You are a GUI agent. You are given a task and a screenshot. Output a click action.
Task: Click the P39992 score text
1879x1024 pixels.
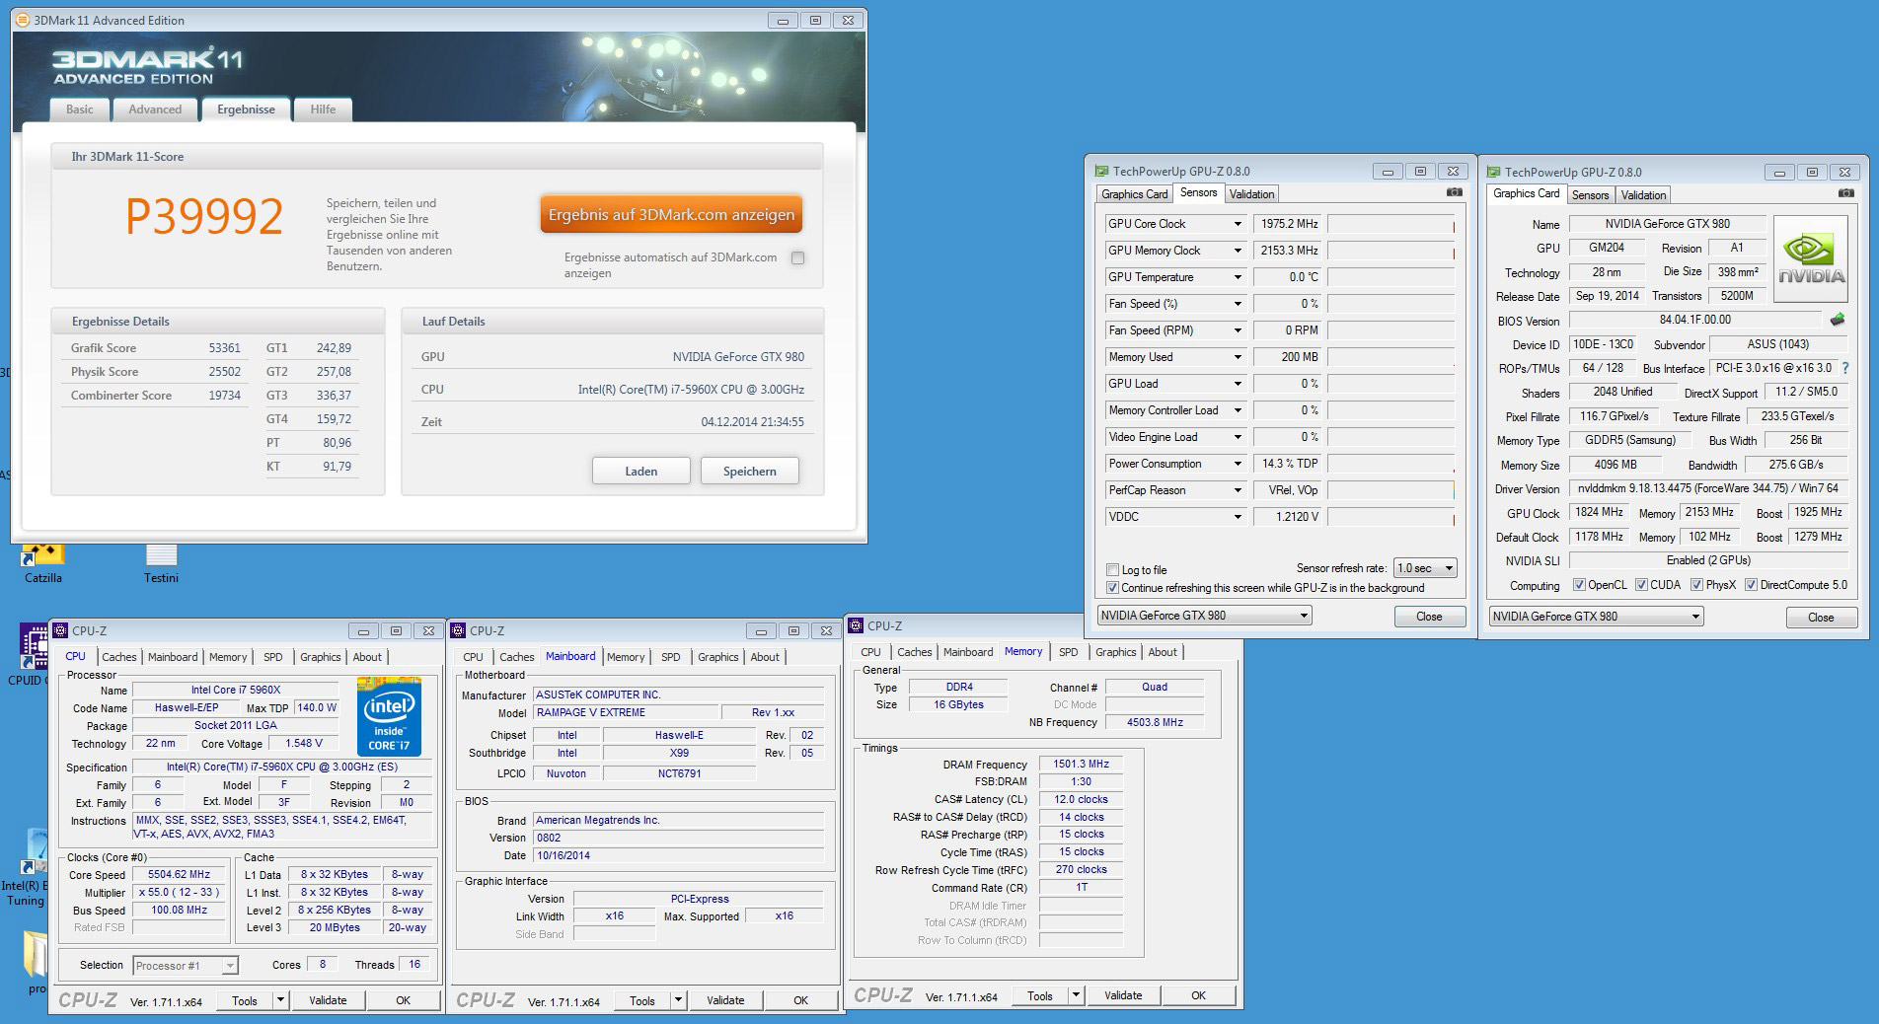204,216
